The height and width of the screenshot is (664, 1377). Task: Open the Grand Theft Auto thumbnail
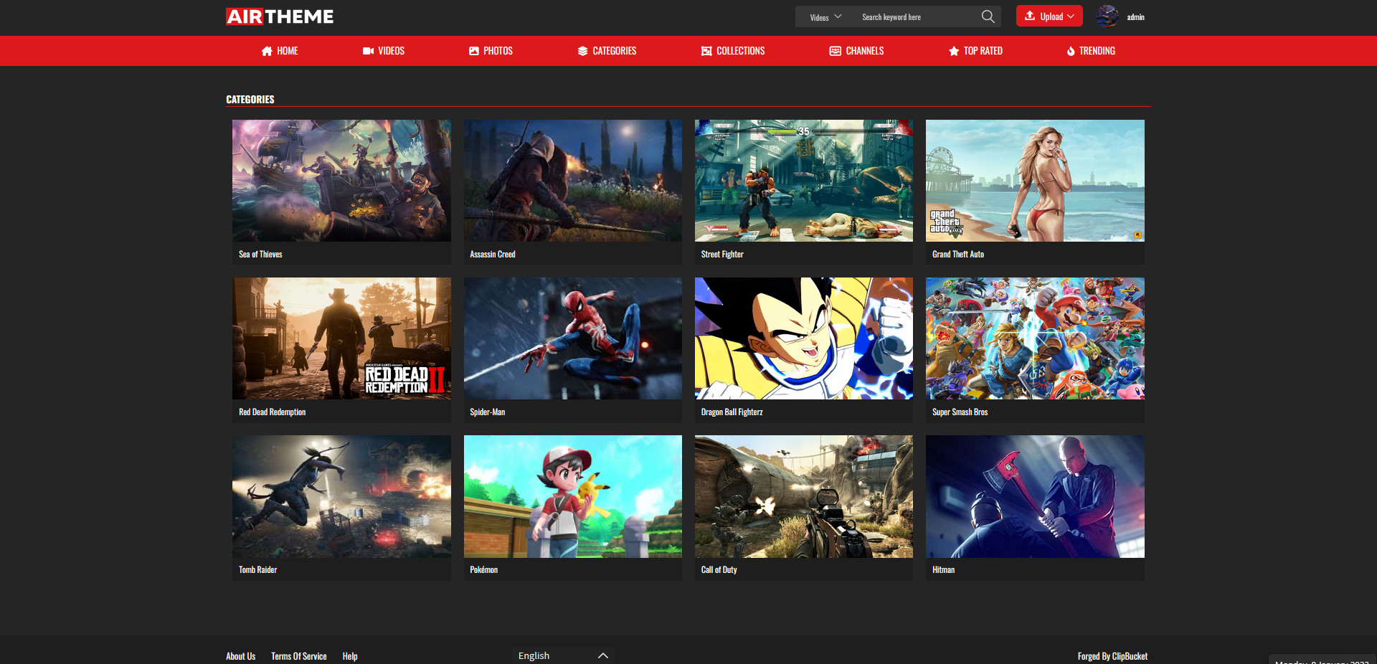coord(1035,181)
